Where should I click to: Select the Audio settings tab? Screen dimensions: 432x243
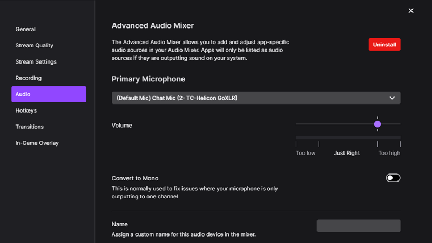[49, 94]
